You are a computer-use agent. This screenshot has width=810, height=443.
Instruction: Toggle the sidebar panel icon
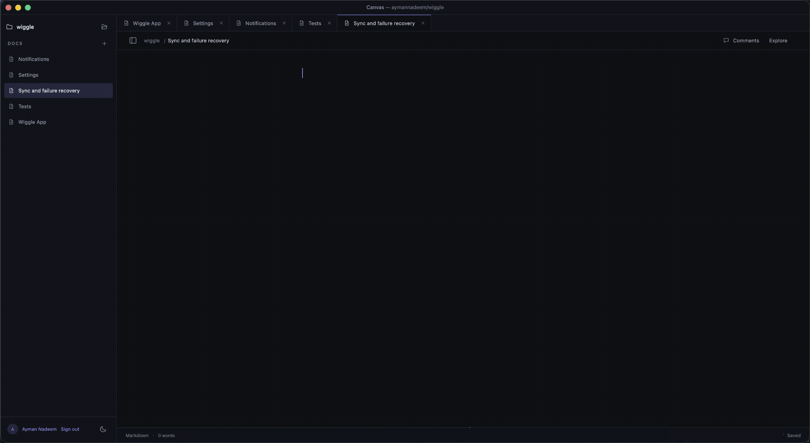133,40
